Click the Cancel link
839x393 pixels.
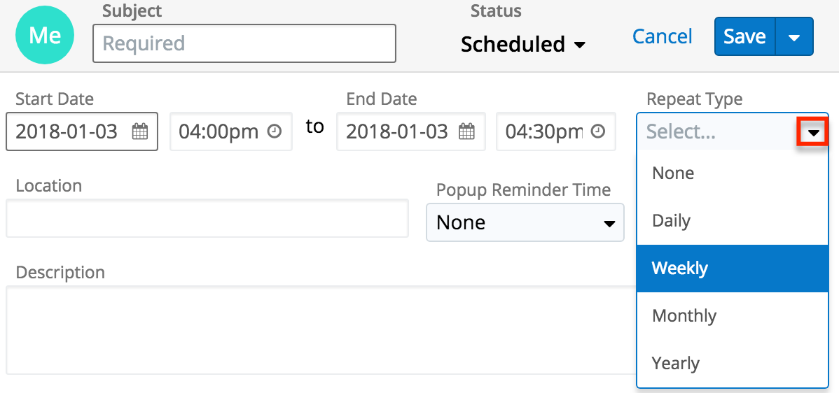pyautogui.click(x=662, y=37)
